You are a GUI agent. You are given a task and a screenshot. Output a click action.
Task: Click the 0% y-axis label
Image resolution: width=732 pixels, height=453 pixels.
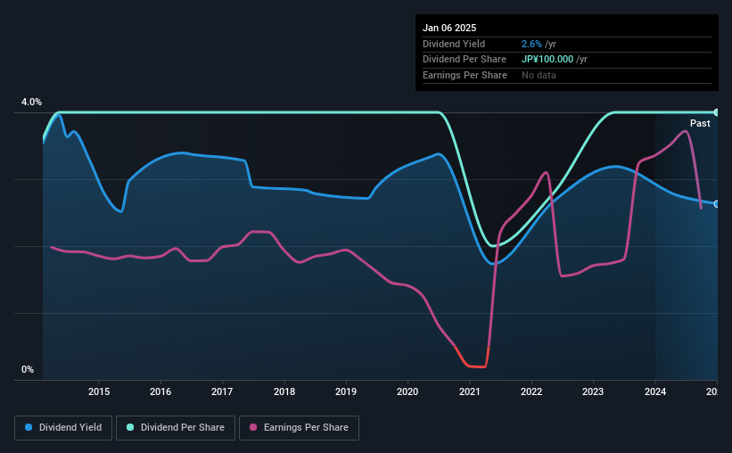click(28, 369)
